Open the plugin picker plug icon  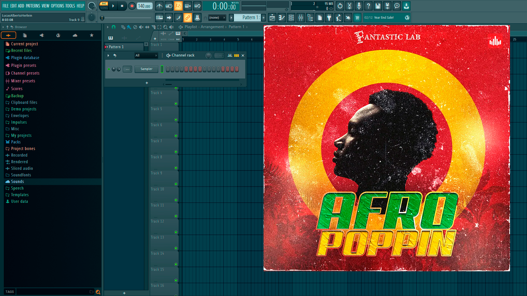(329, 17)
